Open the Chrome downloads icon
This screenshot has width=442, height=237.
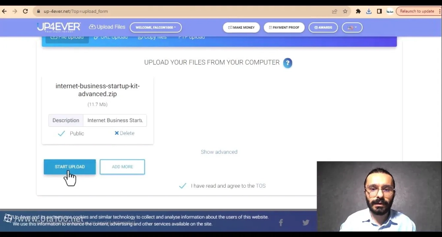pos(369,12)
